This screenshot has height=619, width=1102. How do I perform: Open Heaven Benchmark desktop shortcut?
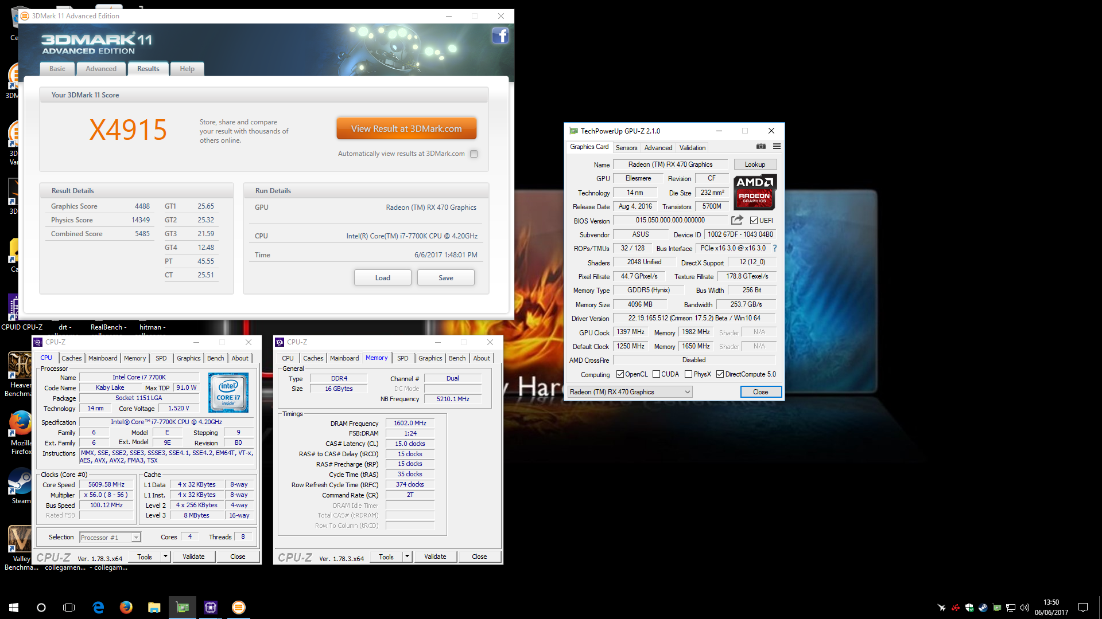pyautogui.click(x=20, y=375)
